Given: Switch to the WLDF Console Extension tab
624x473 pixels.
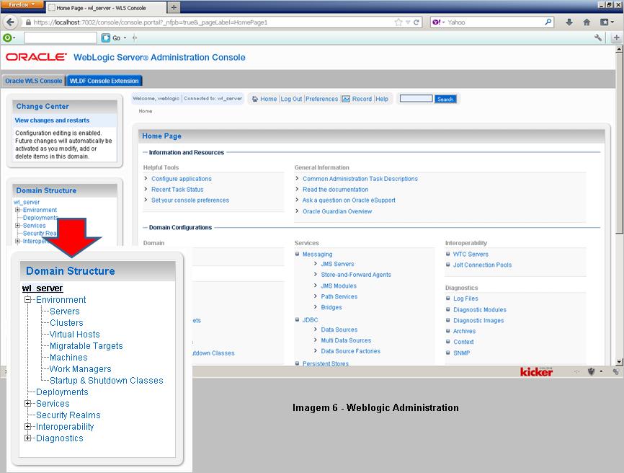Looking at the screenshot, I should [104, 81].
